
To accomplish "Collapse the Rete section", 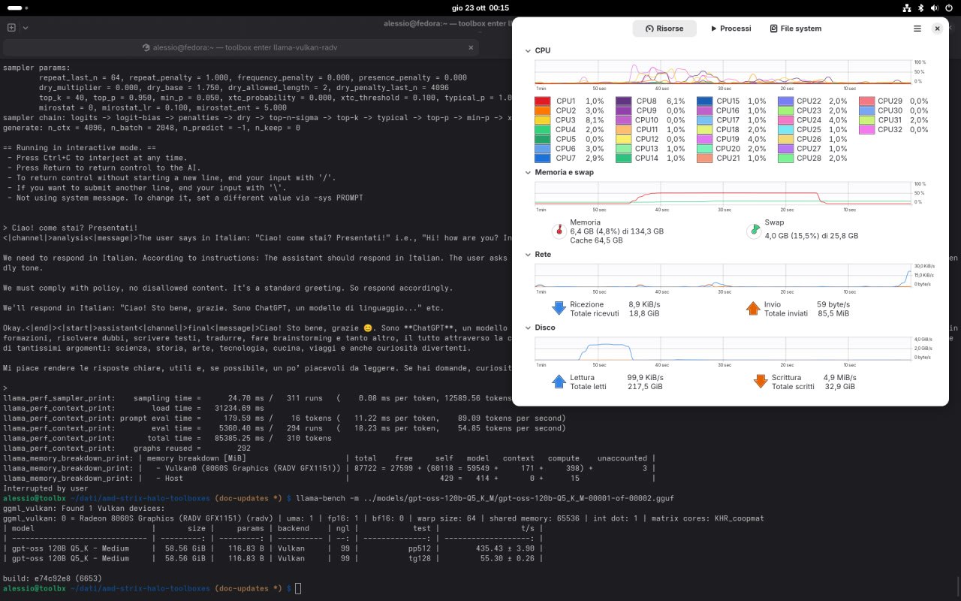I will point(529,255).
